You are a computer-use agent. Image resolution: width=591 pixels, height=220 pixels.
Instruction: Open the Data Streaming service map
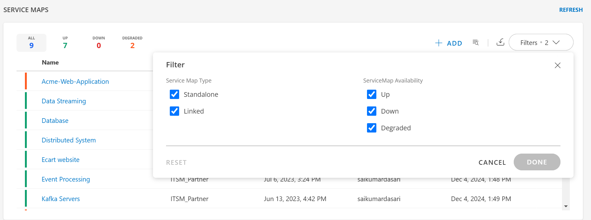pyautogui.click(x=64, y=101)
